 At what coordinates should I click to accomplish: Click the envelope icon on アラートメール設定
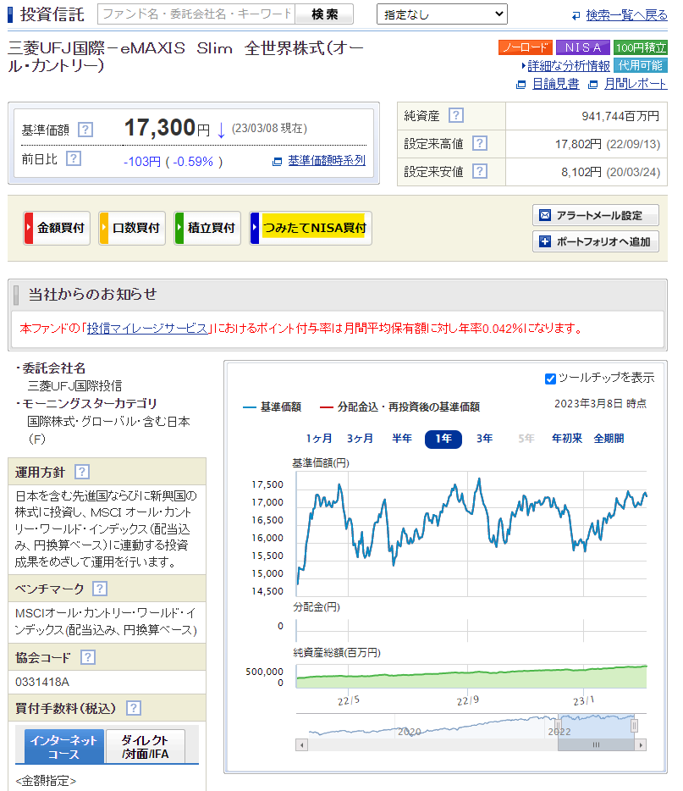pos(545,215)
